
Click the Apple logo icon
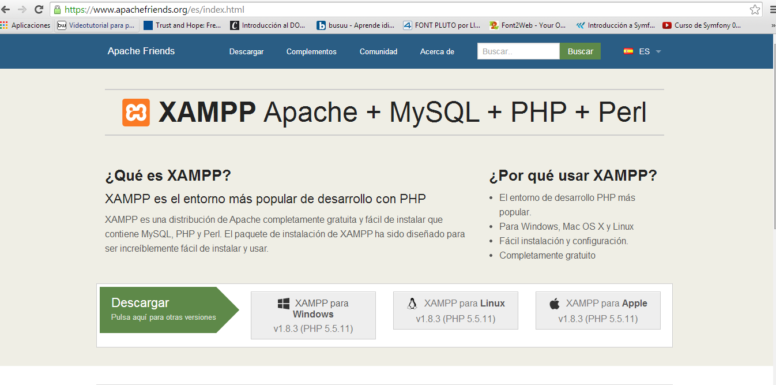[x=555, y=304]
